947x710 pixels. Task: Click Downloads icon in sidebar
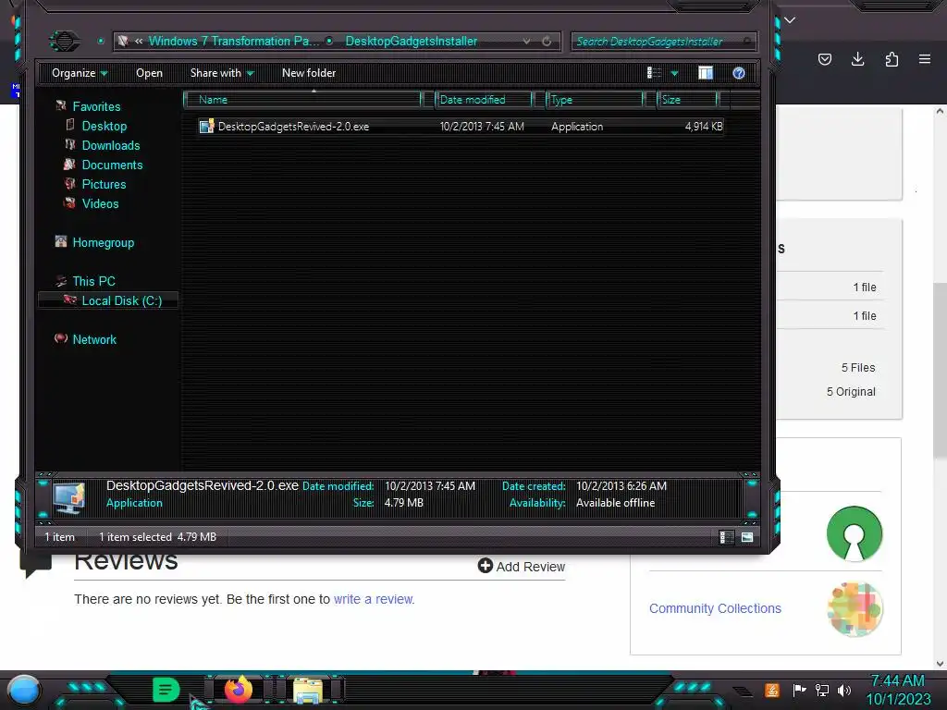coord(70,145)
